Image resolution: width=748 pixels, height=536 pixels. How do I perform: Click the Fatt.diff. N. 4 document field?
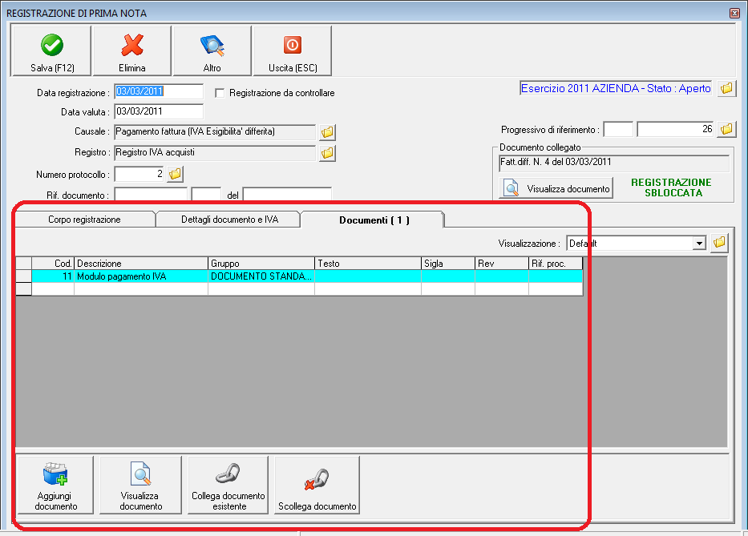click(614, 163)
